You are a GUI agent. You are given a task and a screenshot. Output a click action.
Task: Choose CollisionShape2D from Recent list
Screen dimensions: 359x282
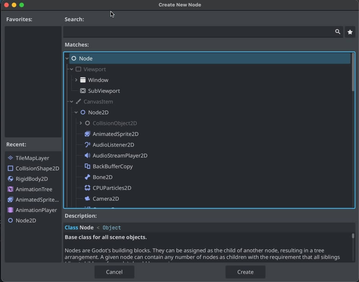pyautogui.click(x=37, y=168)
